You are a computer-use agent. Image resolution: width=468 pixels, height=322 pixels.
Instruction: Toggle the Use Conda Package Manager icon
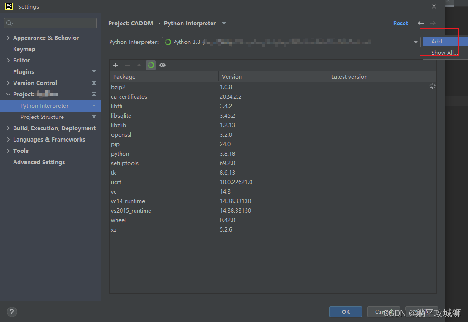click(x=151, y=65)
